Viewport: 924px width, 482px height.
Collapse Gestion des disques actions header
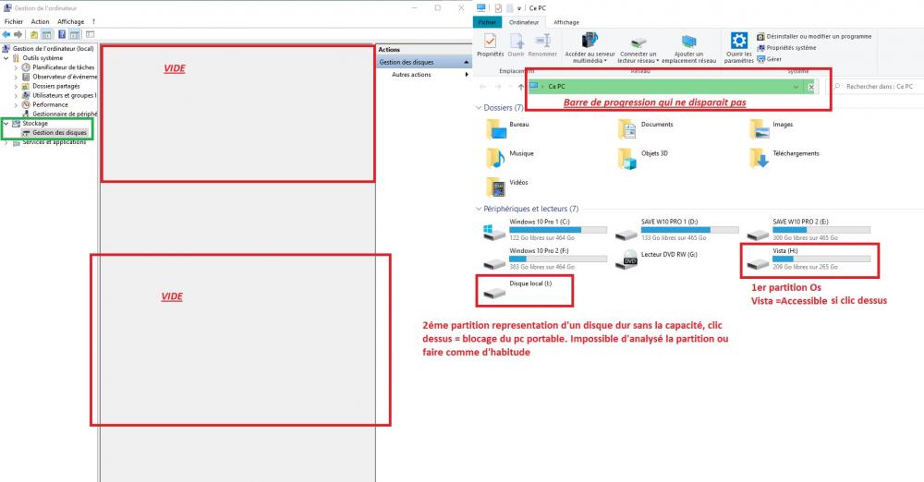(x=467, y=62)
